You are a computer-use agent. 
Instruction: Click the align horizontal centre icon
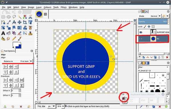coord(11,66)
